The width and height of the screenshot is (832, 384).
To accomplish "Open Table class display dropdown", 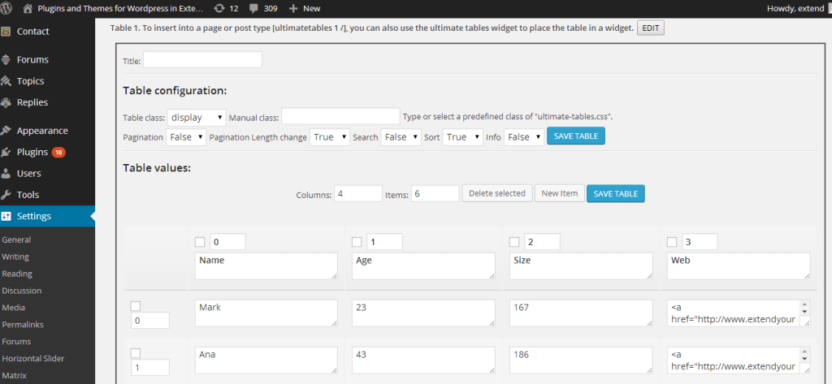I will (x=197, y=117).
